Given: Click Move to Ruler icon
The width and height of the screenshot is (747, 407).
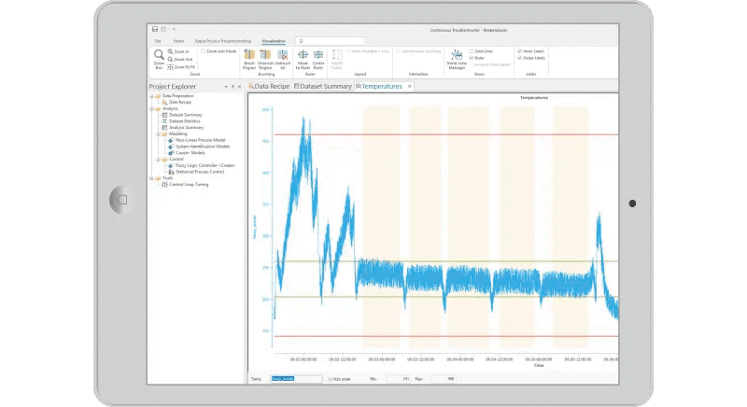Looking at the screenshot, I should click(303, 56).
